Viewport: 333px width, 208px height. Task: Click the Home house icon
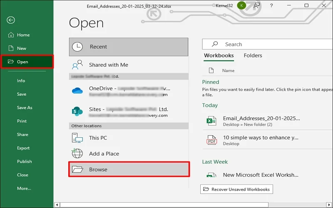coord(11,35)
